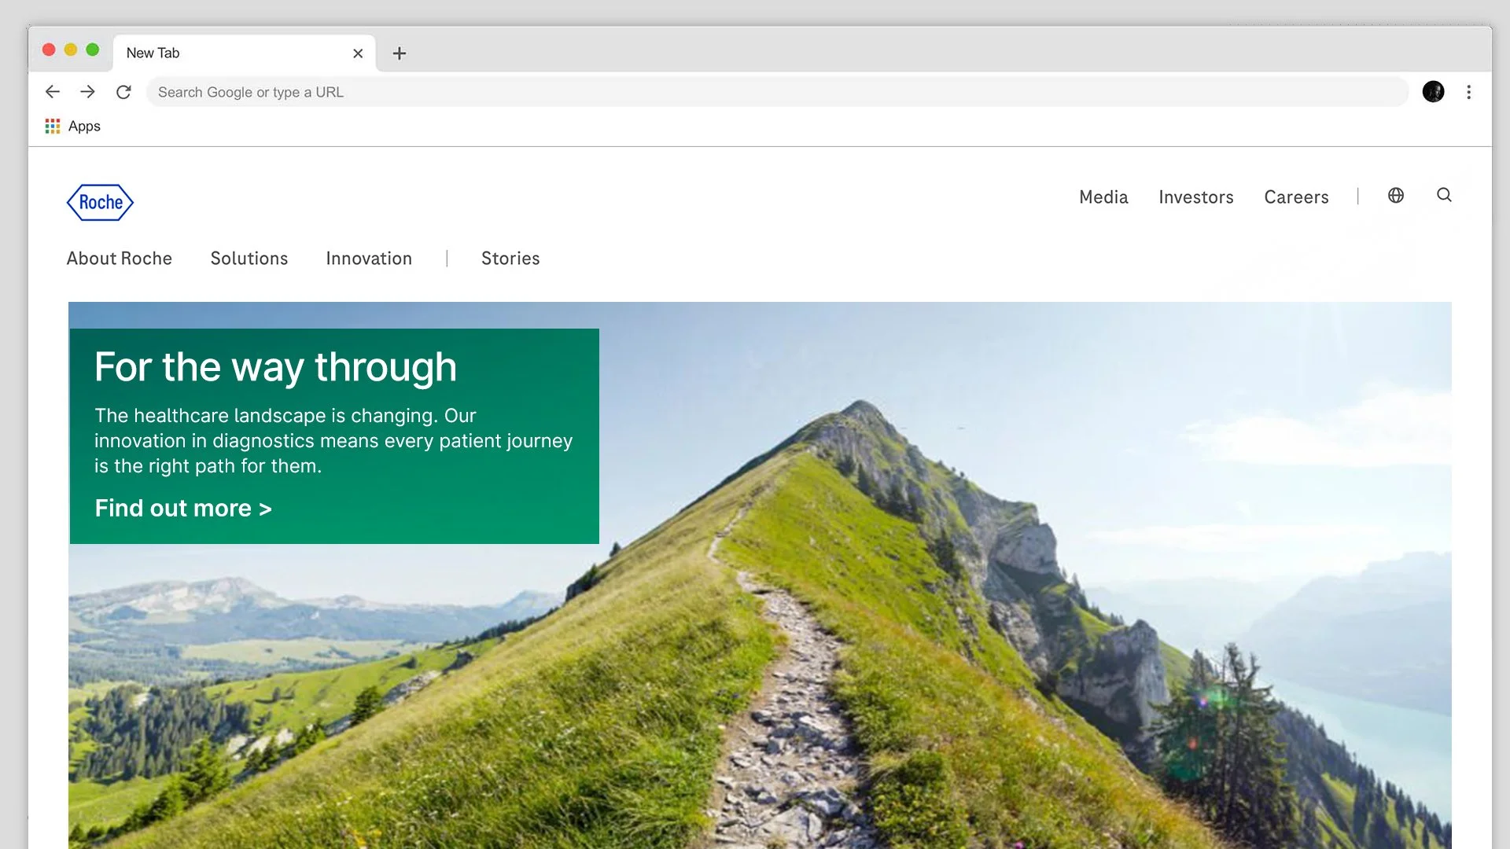This screenshot has height=849, width=1510.
Task: Open the globe language selector icon
Action: click(x=1395, y=196)
